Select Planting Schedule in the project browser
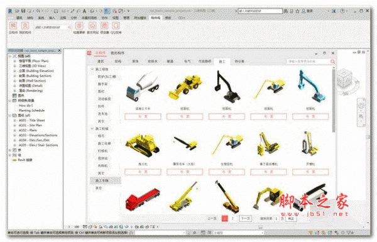The height and width of the screenshot is (242, 377). coord(32,111)
